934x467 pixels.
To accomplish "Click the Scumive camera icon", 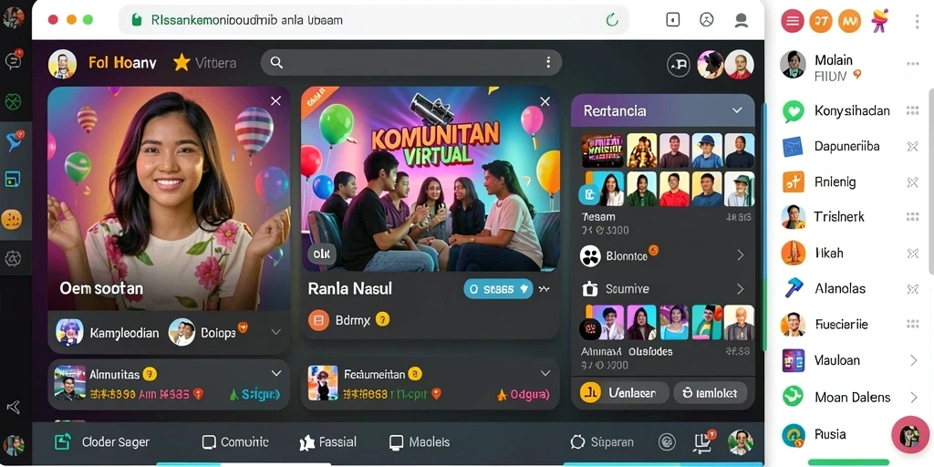I will [x=590, y=289].
